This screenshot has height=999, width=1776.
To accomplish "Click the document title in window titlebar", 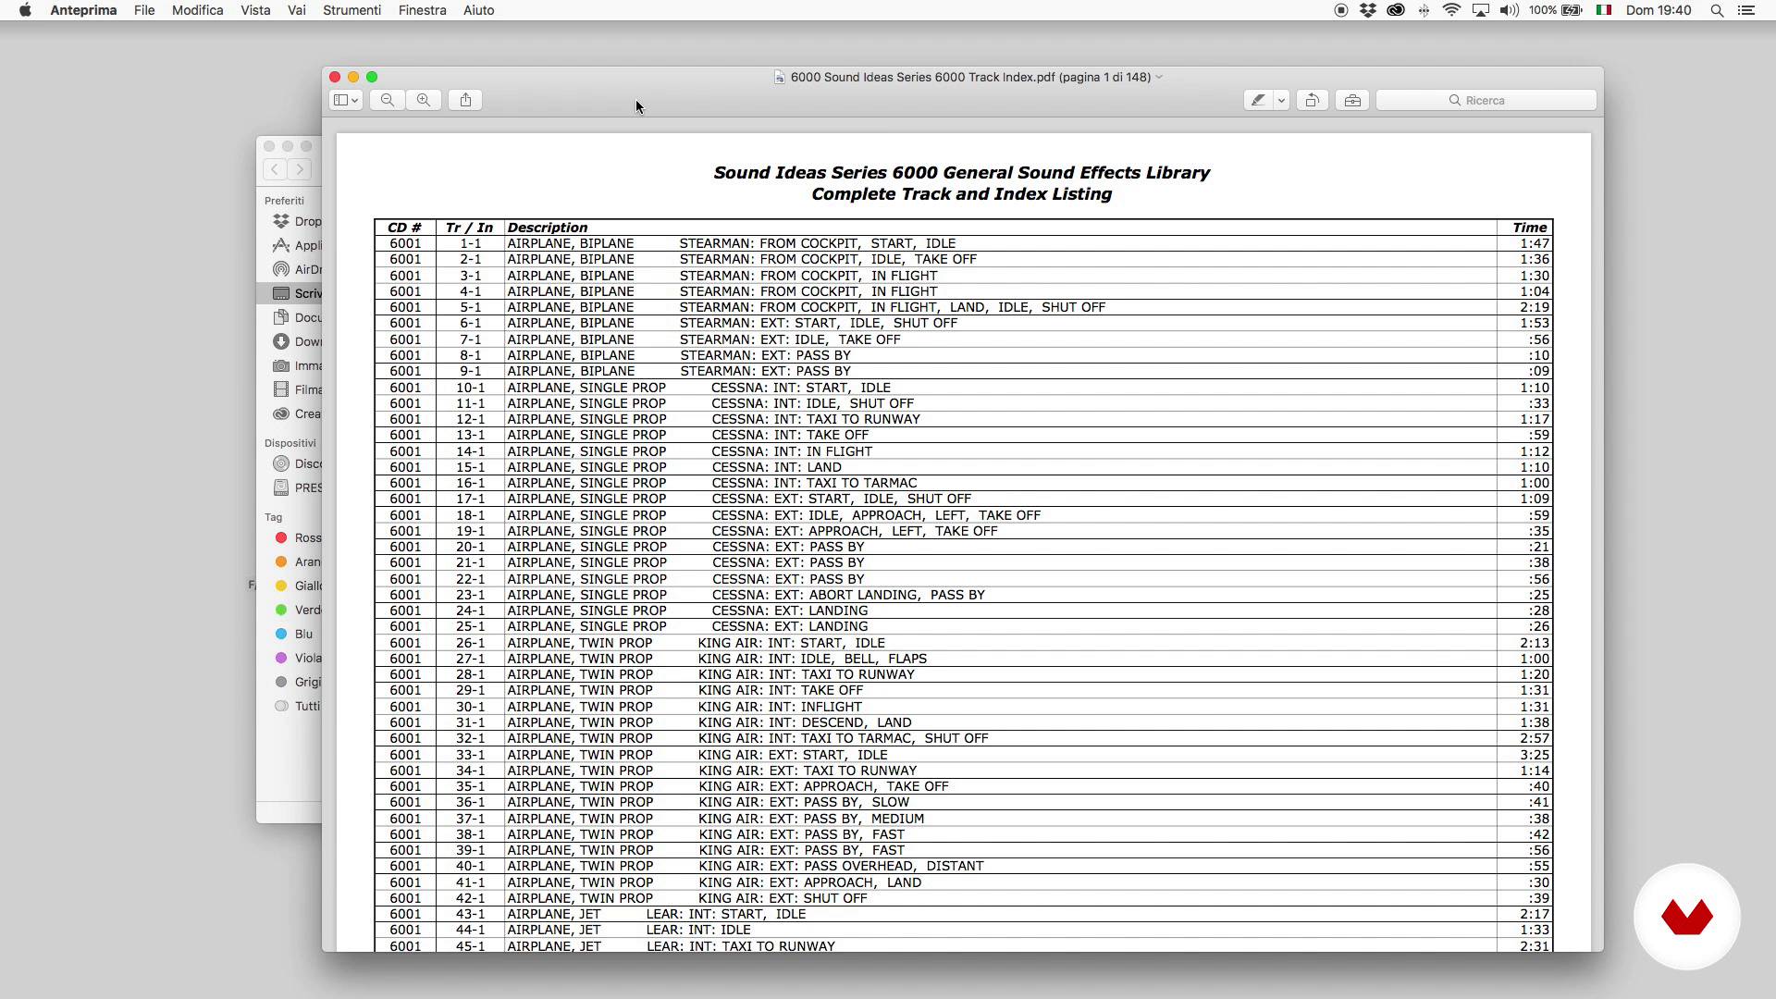I will [970, 78].
